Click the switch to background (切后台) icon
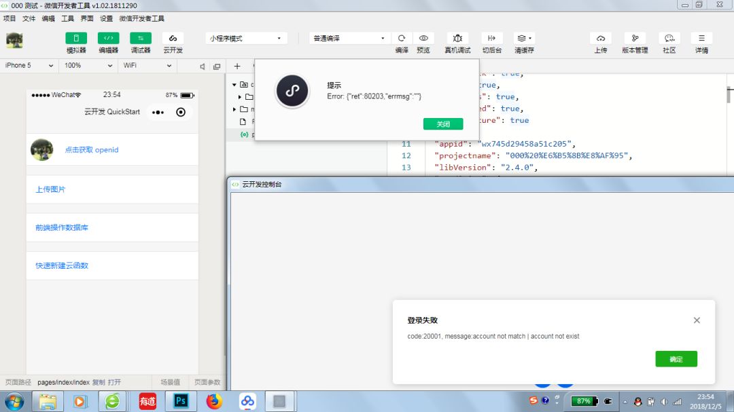Image resolution: width=734 pixels, height=412 pixels. (491, 38)
